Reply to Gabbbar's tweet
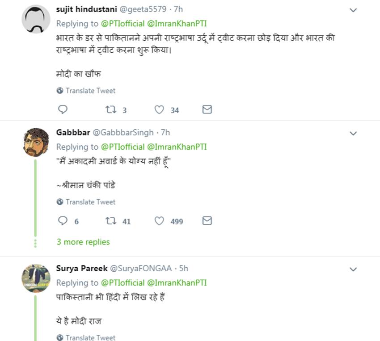Viewport: 380px width, 341px height. point(63,221)
